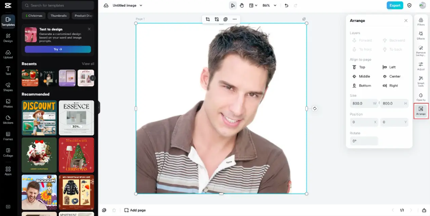Click the Y position field
Viewport: 430px width, 216px height.
pyautogui.click(x=395, y=122)
